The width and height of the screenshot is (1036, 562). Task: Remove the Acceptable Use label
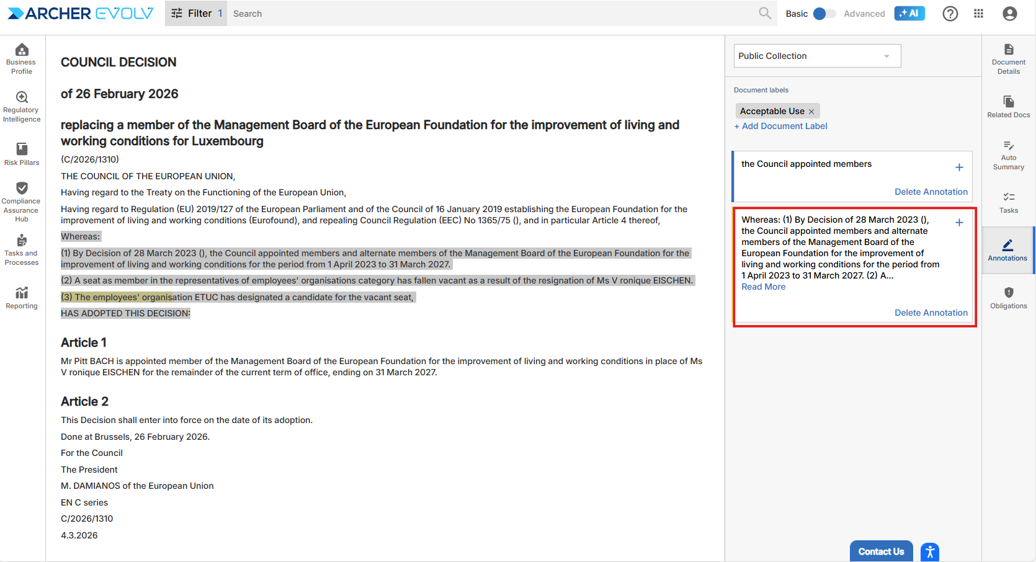tap(811, 112)
